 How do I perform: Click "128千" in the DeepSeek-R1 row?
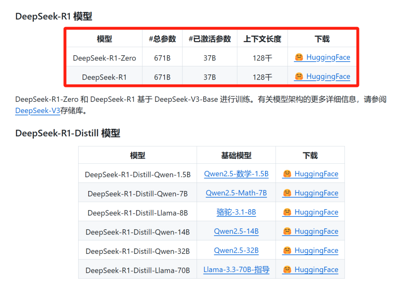pos(262,77)
